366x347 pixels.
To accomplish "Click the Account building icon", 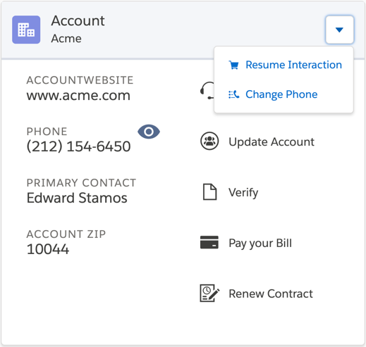I will [x=26, y=30].
